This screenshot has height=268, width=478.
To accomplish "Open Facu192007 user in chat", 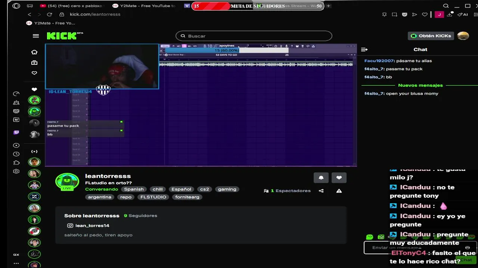I will [379, 61].
